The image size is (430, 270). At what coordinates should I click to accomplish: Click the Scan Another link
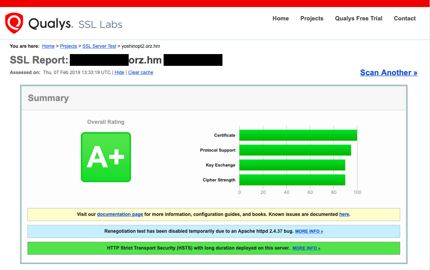[388, 72]
